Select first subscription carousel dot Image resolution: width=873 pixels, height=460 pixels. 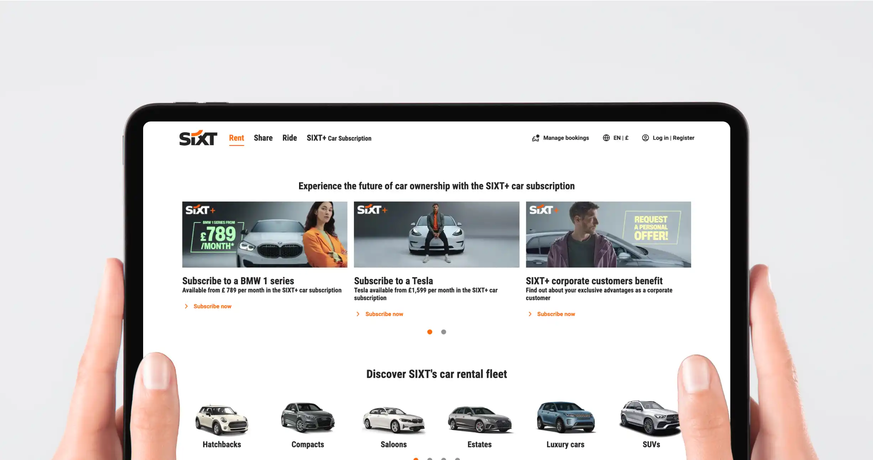point(430,332)
